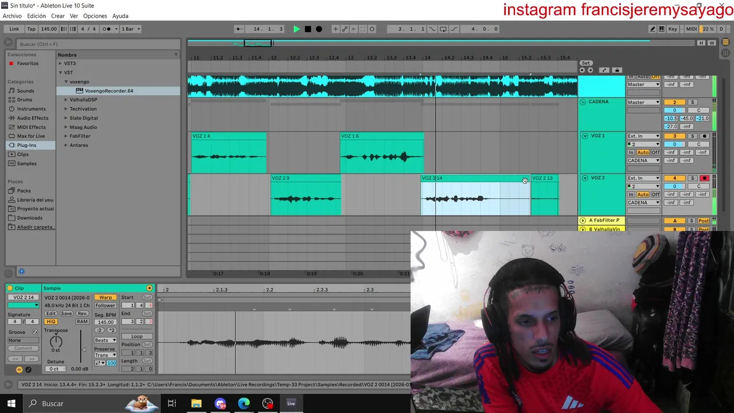Click the MIDI Arrangement Overdub plus button

coord(335,29)
